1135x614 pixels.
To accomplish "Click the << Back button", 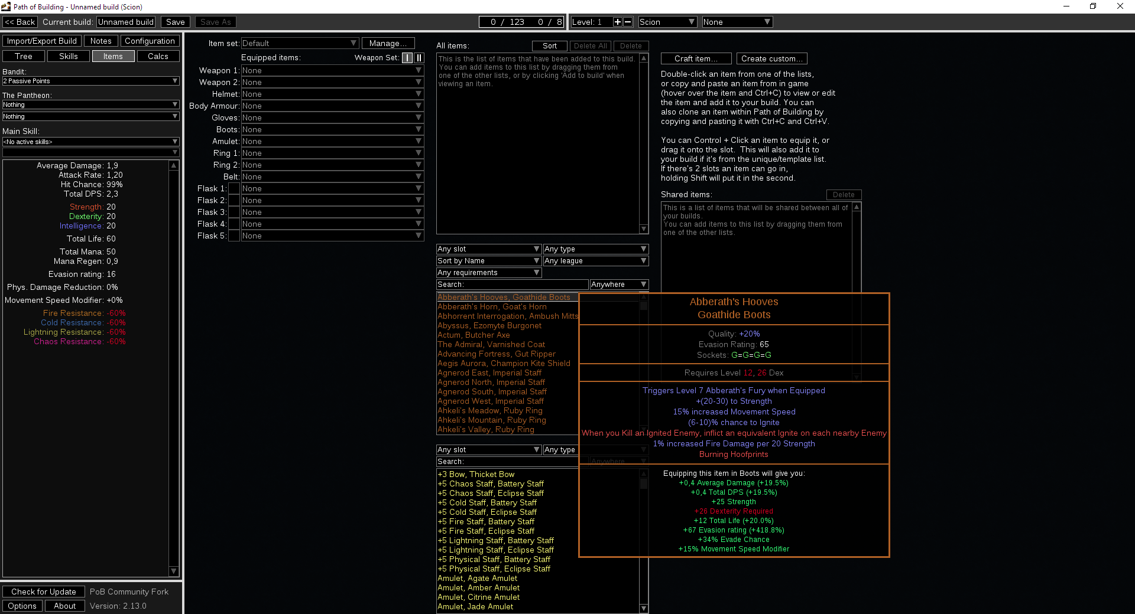I will point(20,22).
